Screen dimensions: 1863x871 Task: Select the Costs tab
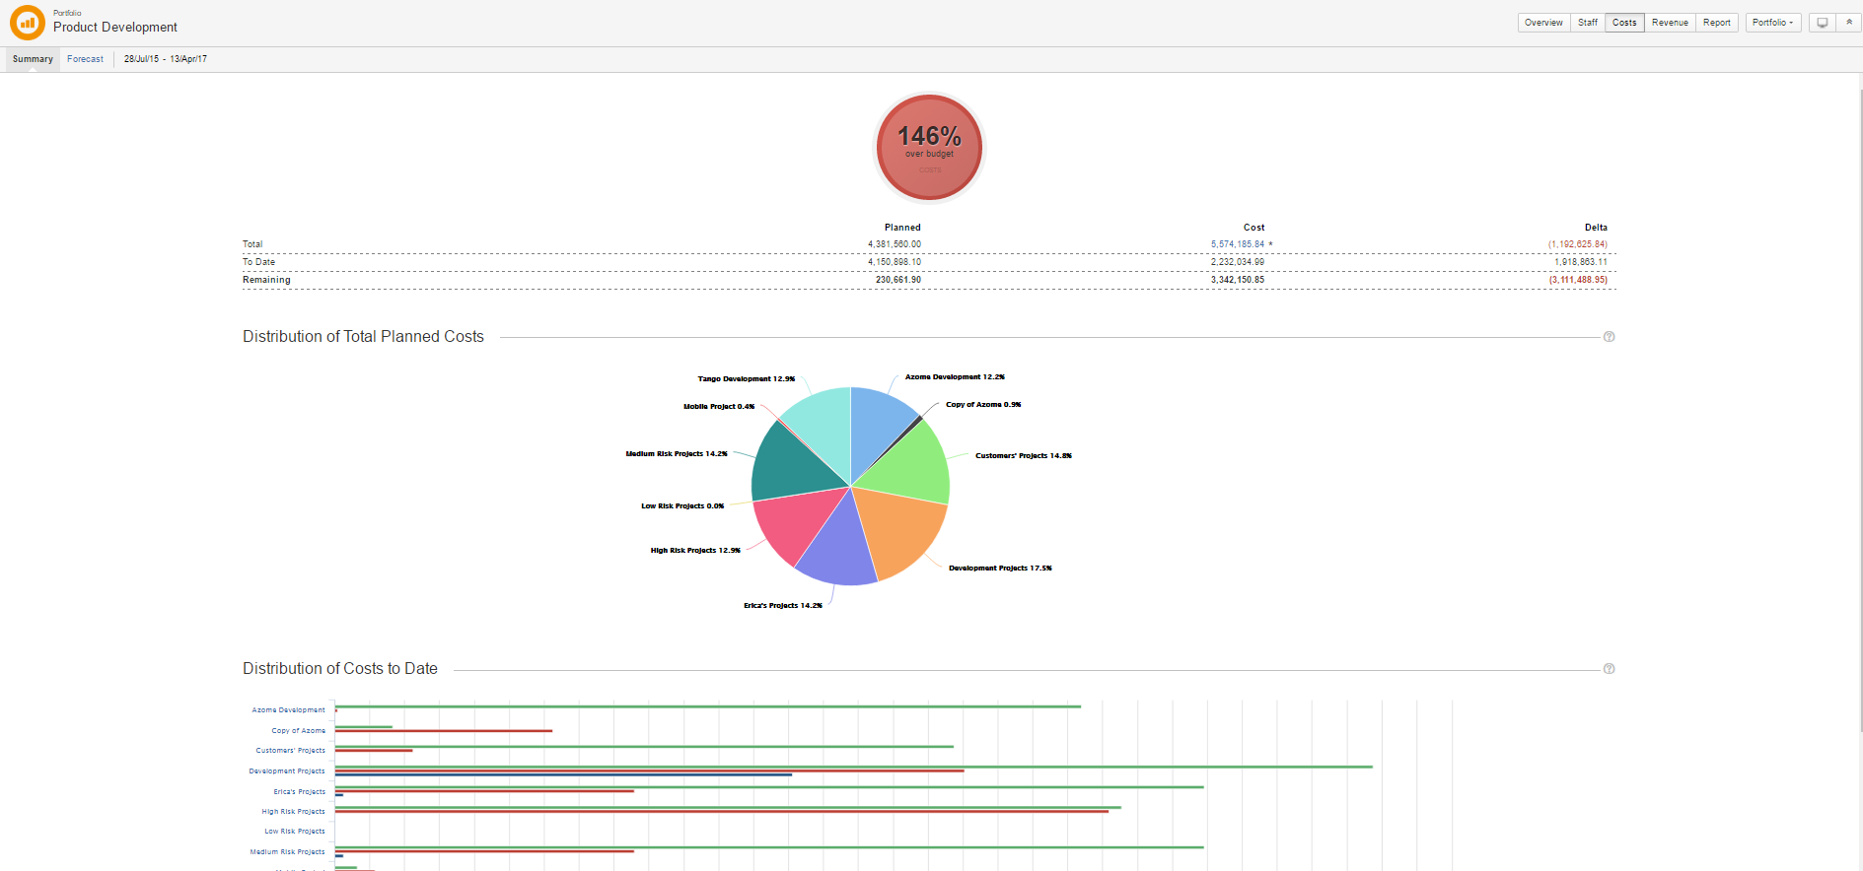(x=1623, y=23)
